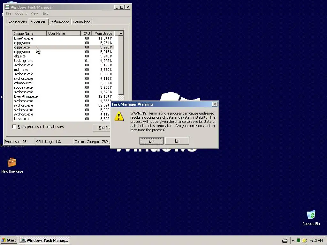The image size is (327, 245).
Task: Select the alg.exe process
Action: click(63, 56)
